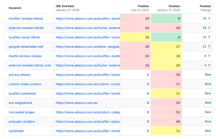This screenshot has width=216, height=139.
Task: Select the privacy sheers keyword
Action: [x=19, y=75]
